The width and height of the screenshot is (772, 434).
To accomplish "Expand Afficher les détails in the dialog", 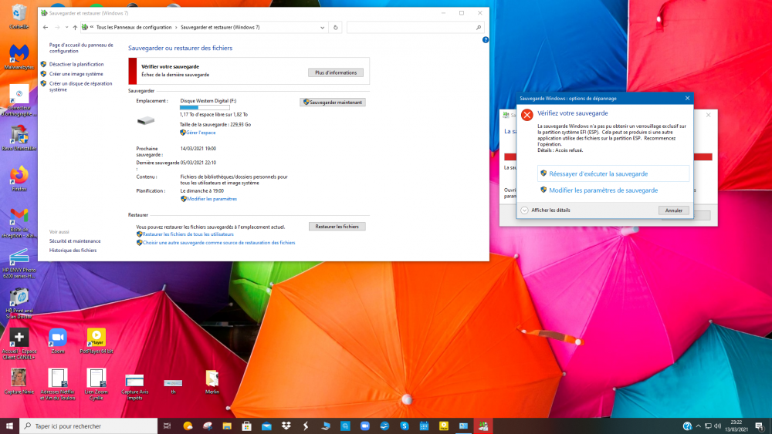I will (x=525, y=210).
